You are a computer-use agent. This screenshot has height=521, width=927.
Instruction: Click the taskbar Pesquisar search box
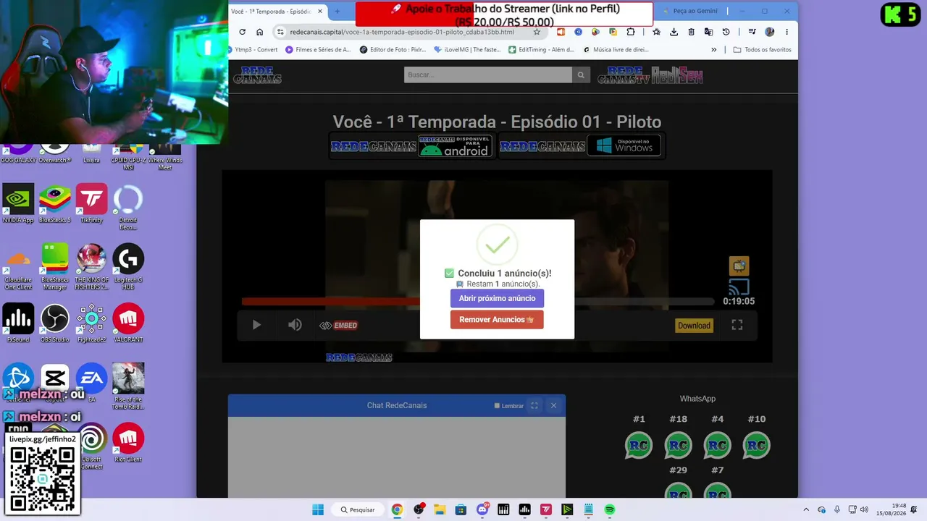358,510
